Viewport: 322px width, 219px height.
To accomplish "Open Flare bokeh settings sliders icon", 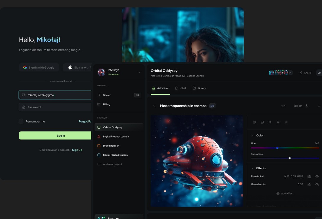I will (x=309, y=176).
